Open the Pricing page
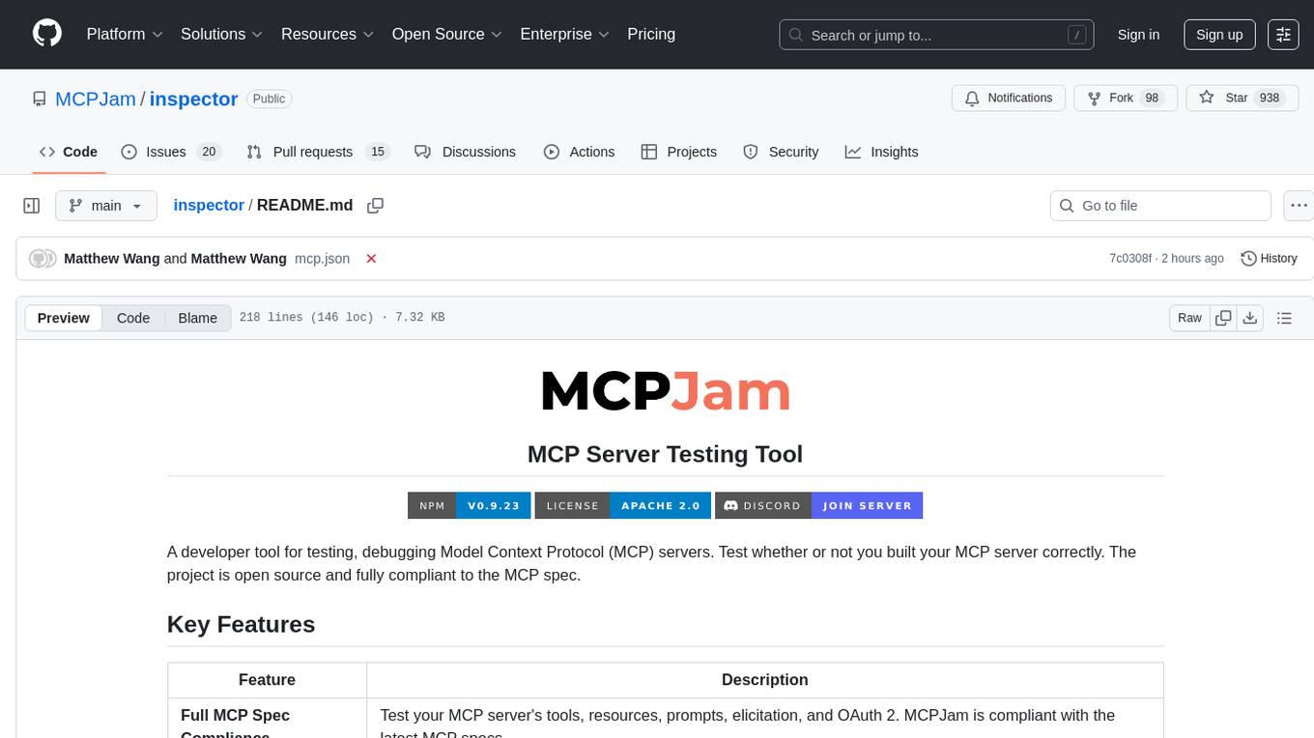 pyautogui.click(x=651, y=34)
